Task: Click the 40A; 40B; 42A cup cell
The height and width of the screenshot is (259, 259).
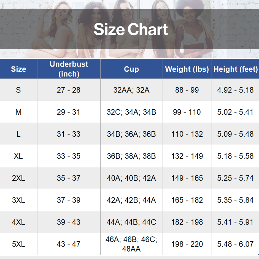Action: 131,178
